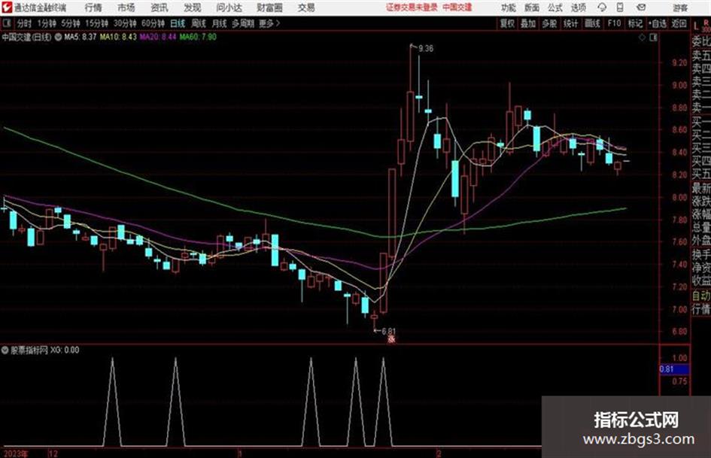Image resolution: width=711 pixels, height=458 pixels.
Task: Open the 公式 menu
Action: (555, 8)
